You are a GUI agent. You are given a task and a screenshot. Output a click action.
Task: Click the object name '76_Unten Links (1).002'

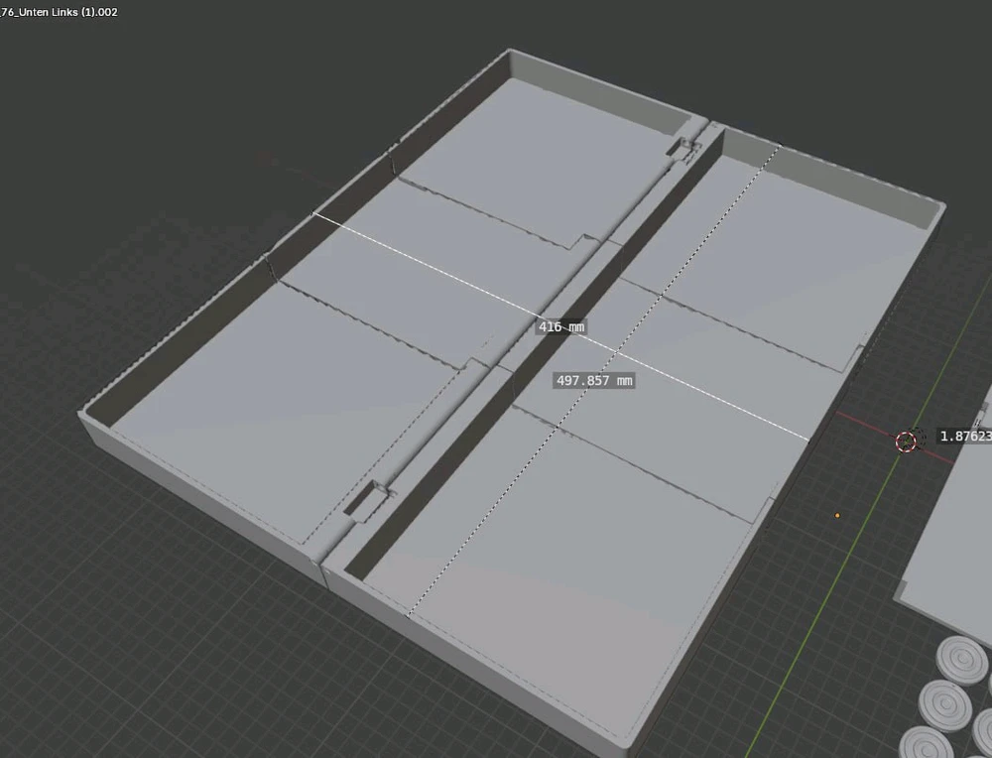59,12
